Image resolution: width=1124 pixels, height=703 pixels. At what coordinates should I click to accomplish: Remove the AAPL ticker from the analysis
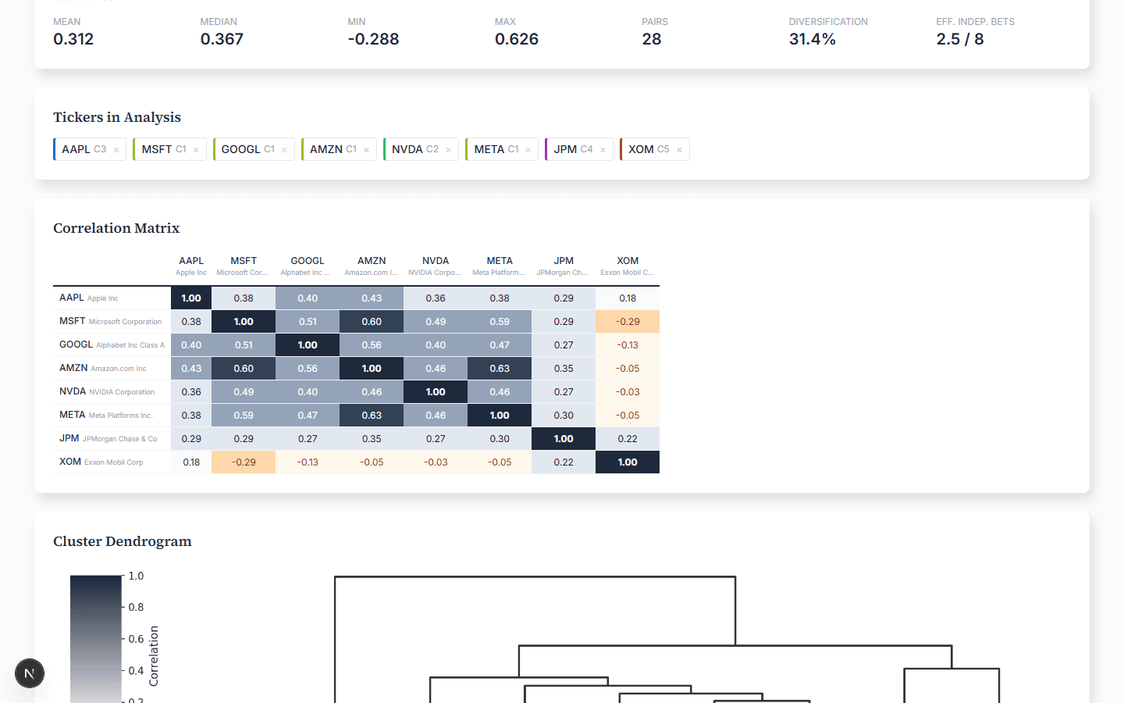[x=116, y=149]
